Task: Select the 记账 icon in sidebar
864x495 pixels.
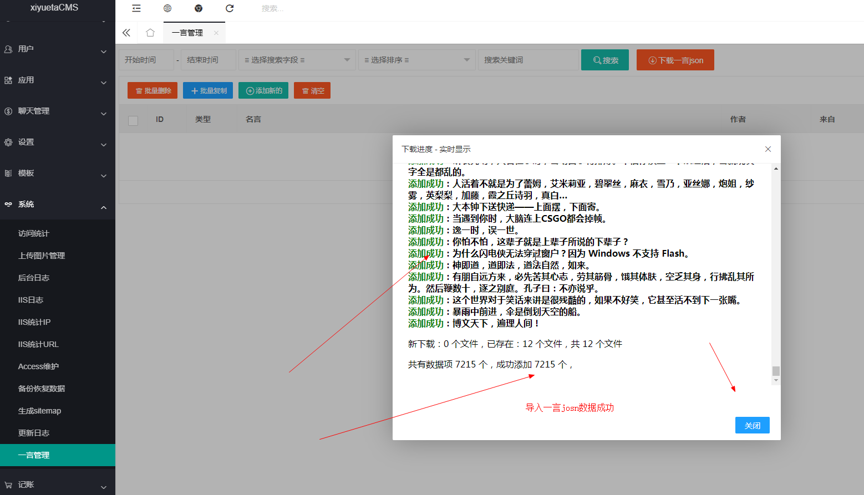Action: 8,484
